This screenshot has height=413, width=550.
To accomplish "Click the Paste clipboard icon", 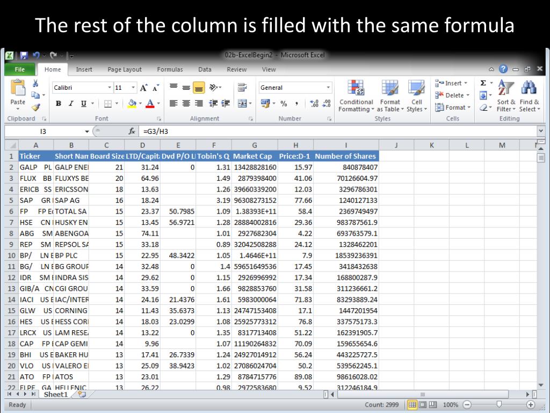I will pyautogui.click(x=18, y=88).
